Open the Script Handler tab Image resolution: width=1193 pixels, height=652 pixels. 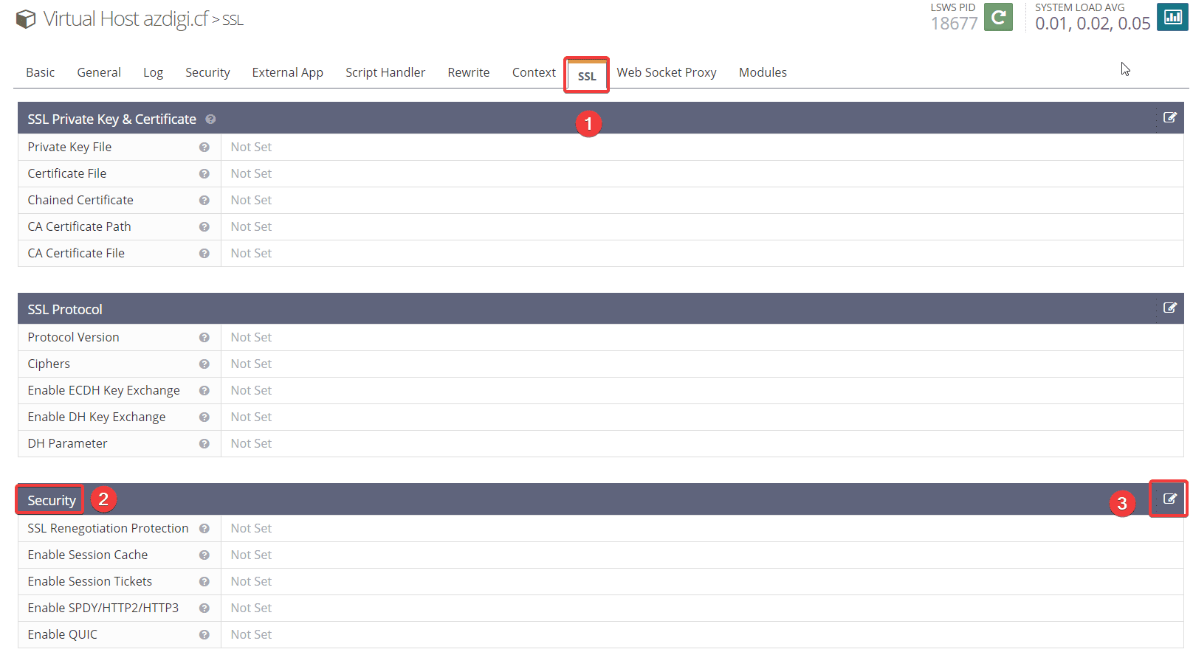point(385,72)
